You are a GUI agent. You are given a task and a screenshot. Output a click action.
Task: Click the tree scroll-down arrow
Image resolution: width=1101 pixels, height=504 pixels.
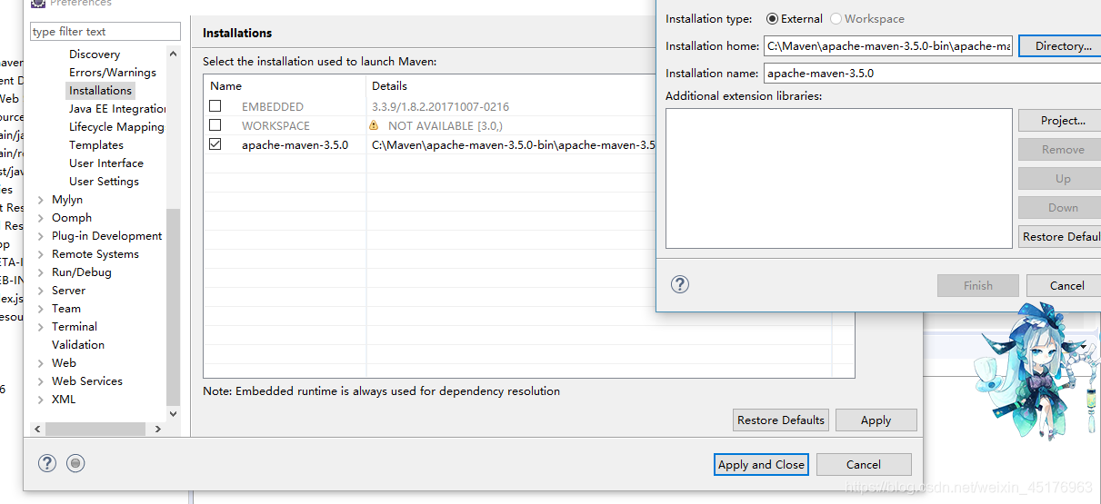[174, 413]
